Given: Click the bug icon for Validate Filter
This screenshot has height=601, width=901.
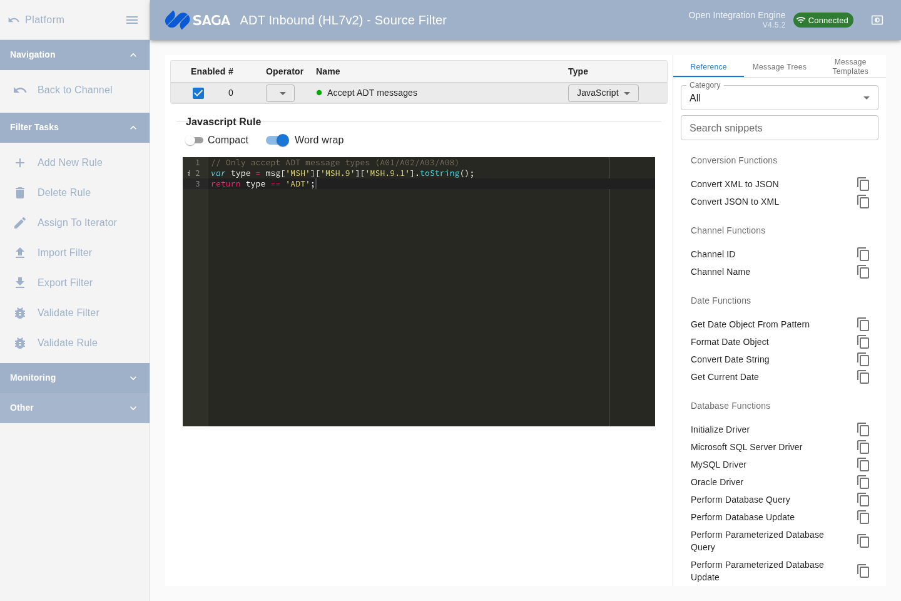Looking at the screenshot, I should 20,313.
